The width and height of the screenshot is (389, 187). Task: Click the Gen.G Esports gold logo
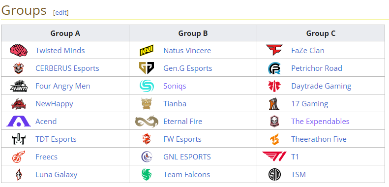click(x=147, y=68)
